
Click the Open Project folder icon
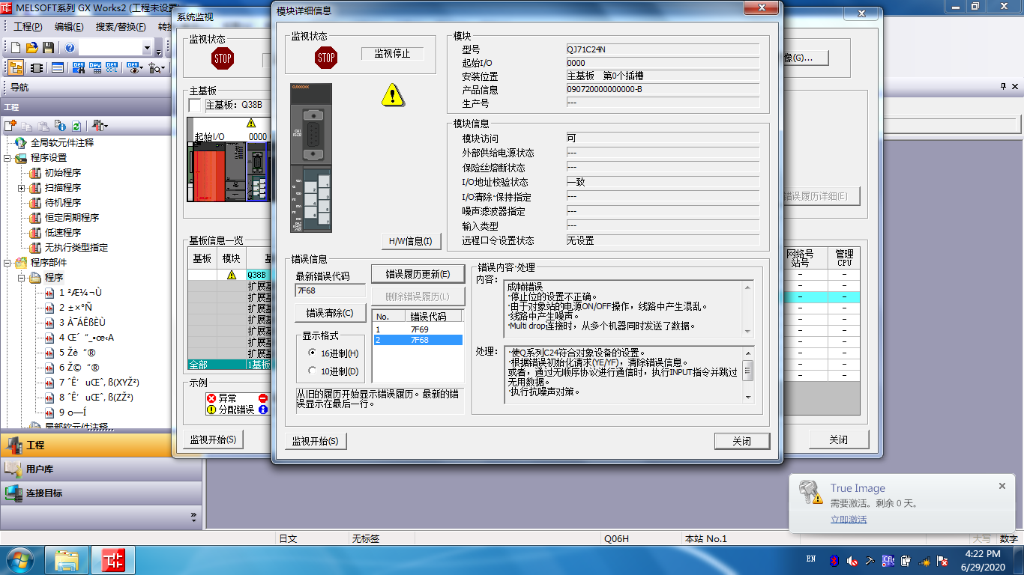point(31,48)
